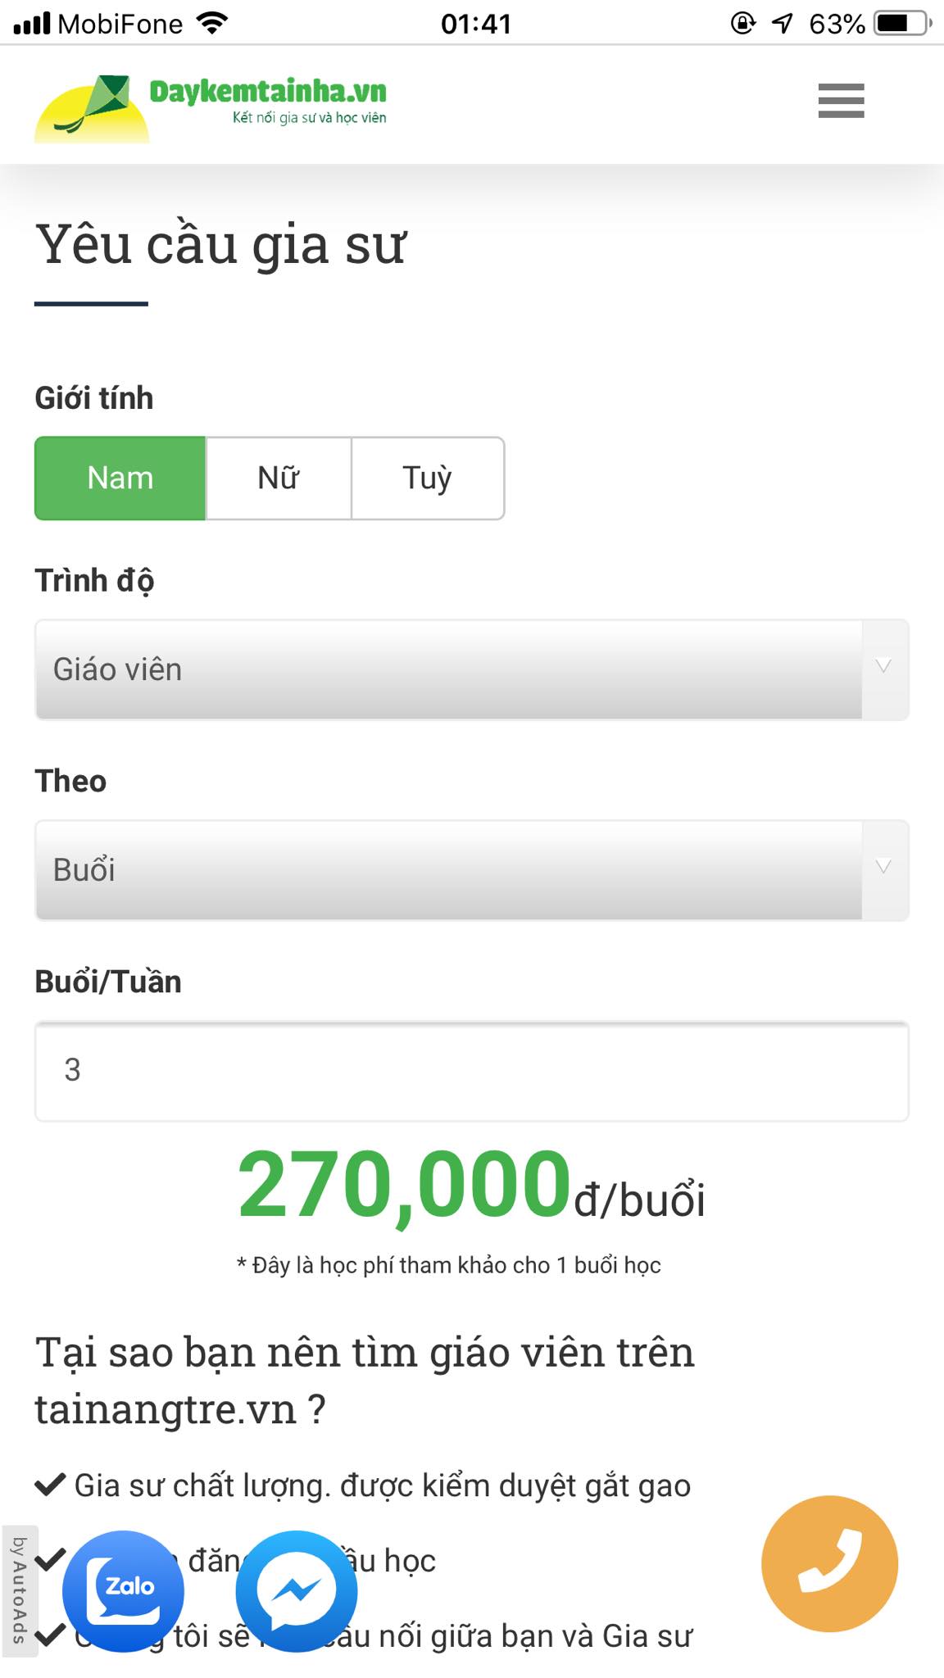Click arrow on the Giáo viên dropdown
The width and height of the screenshot is (944, 1678).
point(883,666)
